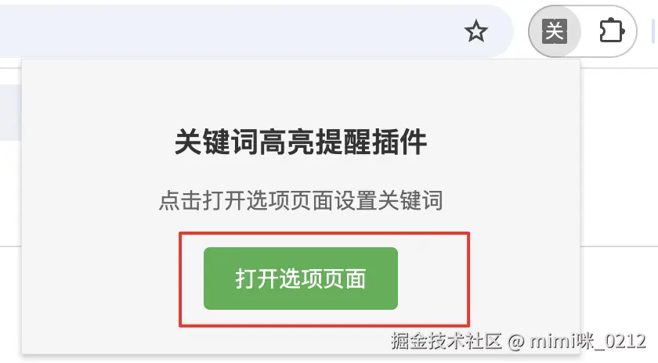
Task: Bookmark this page with the star icon
Action: [476, 31]
